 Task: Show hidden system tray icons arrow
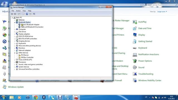coord(150,97)
